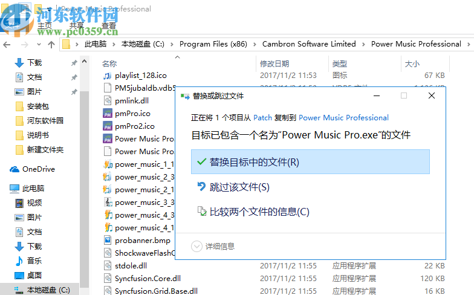Select PM5jubaldb.vdb5 file icon
Image resolution: width=474 pixels, height=295 pixels.
coord(108,88)
